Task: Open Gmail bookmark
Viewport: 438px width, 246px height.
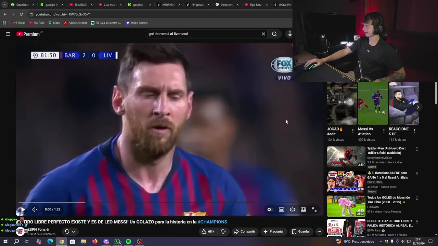Action: pyautogui.click(x=19, y=23)
